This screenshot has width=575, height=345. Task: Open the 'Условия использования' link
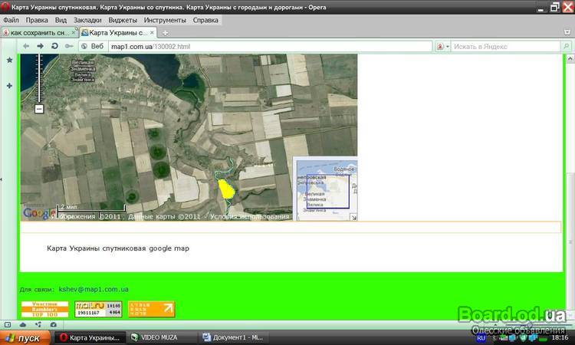point(249,217)
